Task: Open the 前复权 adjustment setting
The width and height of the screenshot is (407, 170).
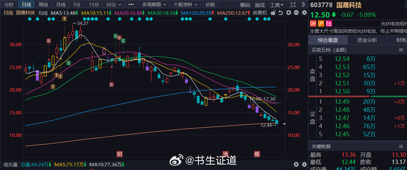Action: [260, 13]
